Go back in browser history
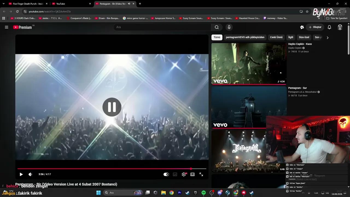 4,11
